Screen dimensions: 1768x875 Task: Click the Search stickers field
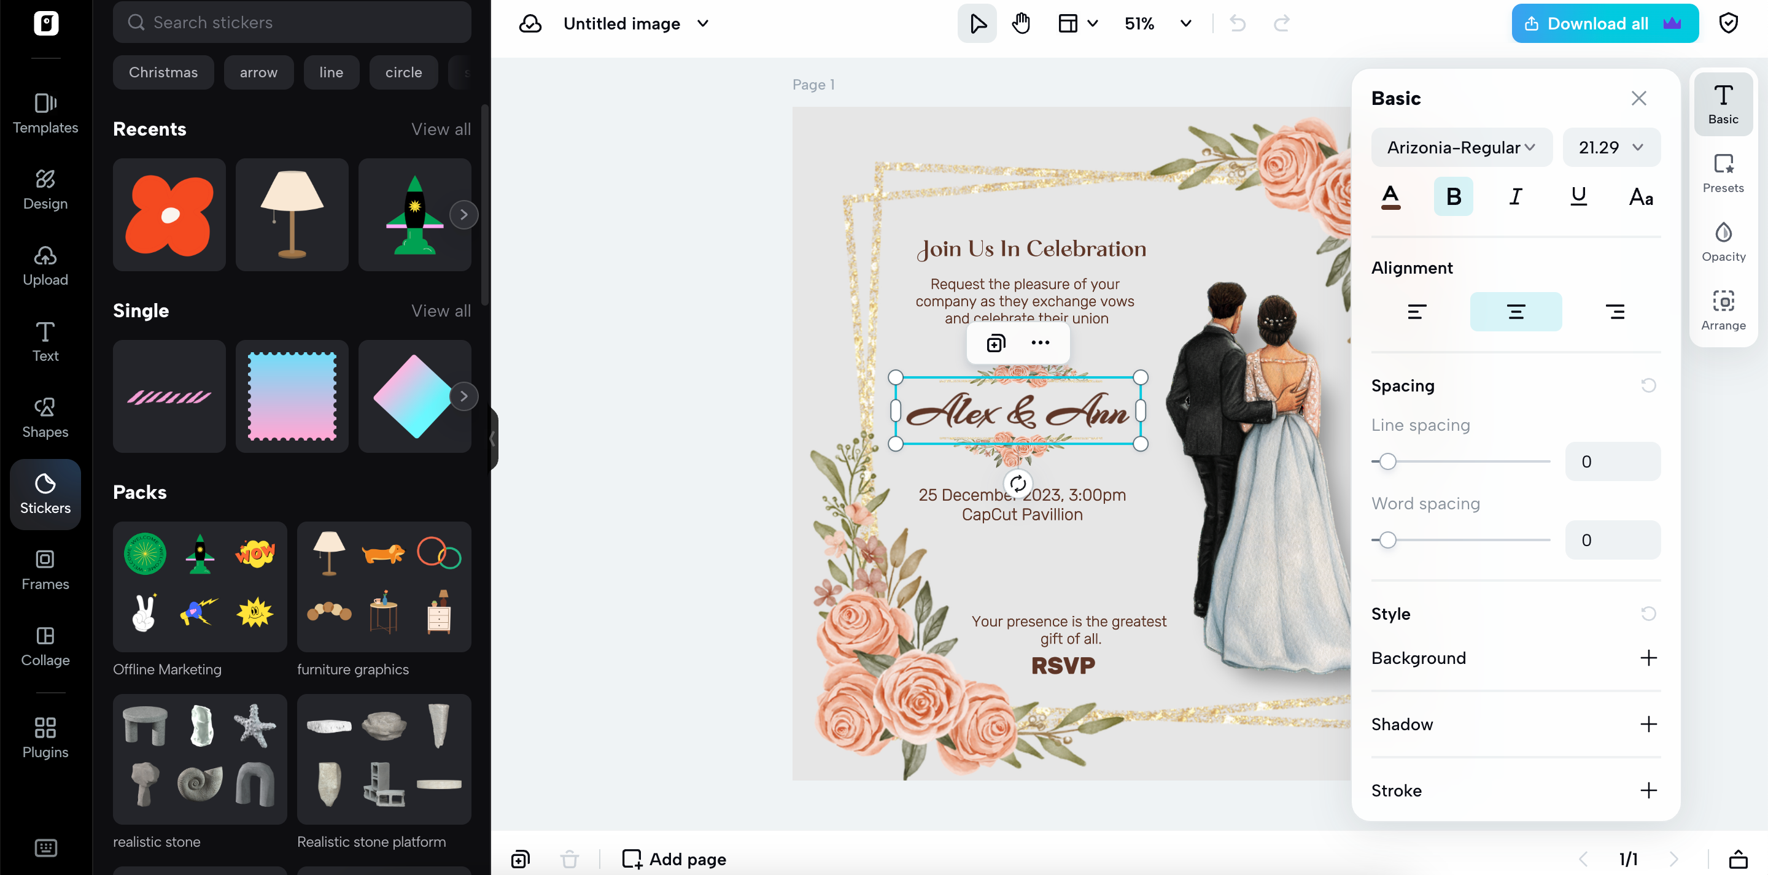click(292, 22)
